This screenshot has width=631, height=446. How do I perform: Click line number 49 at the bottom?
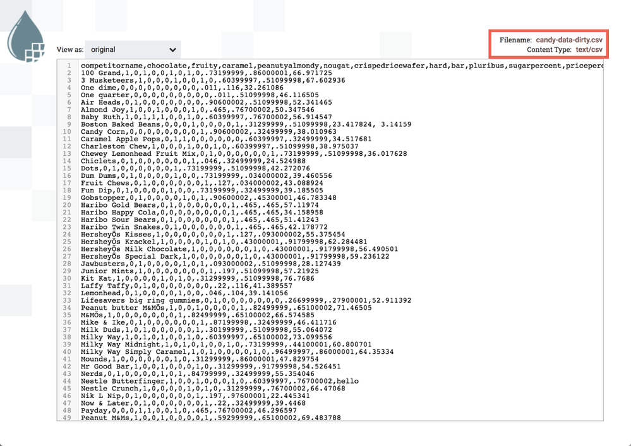coord(67,417)
